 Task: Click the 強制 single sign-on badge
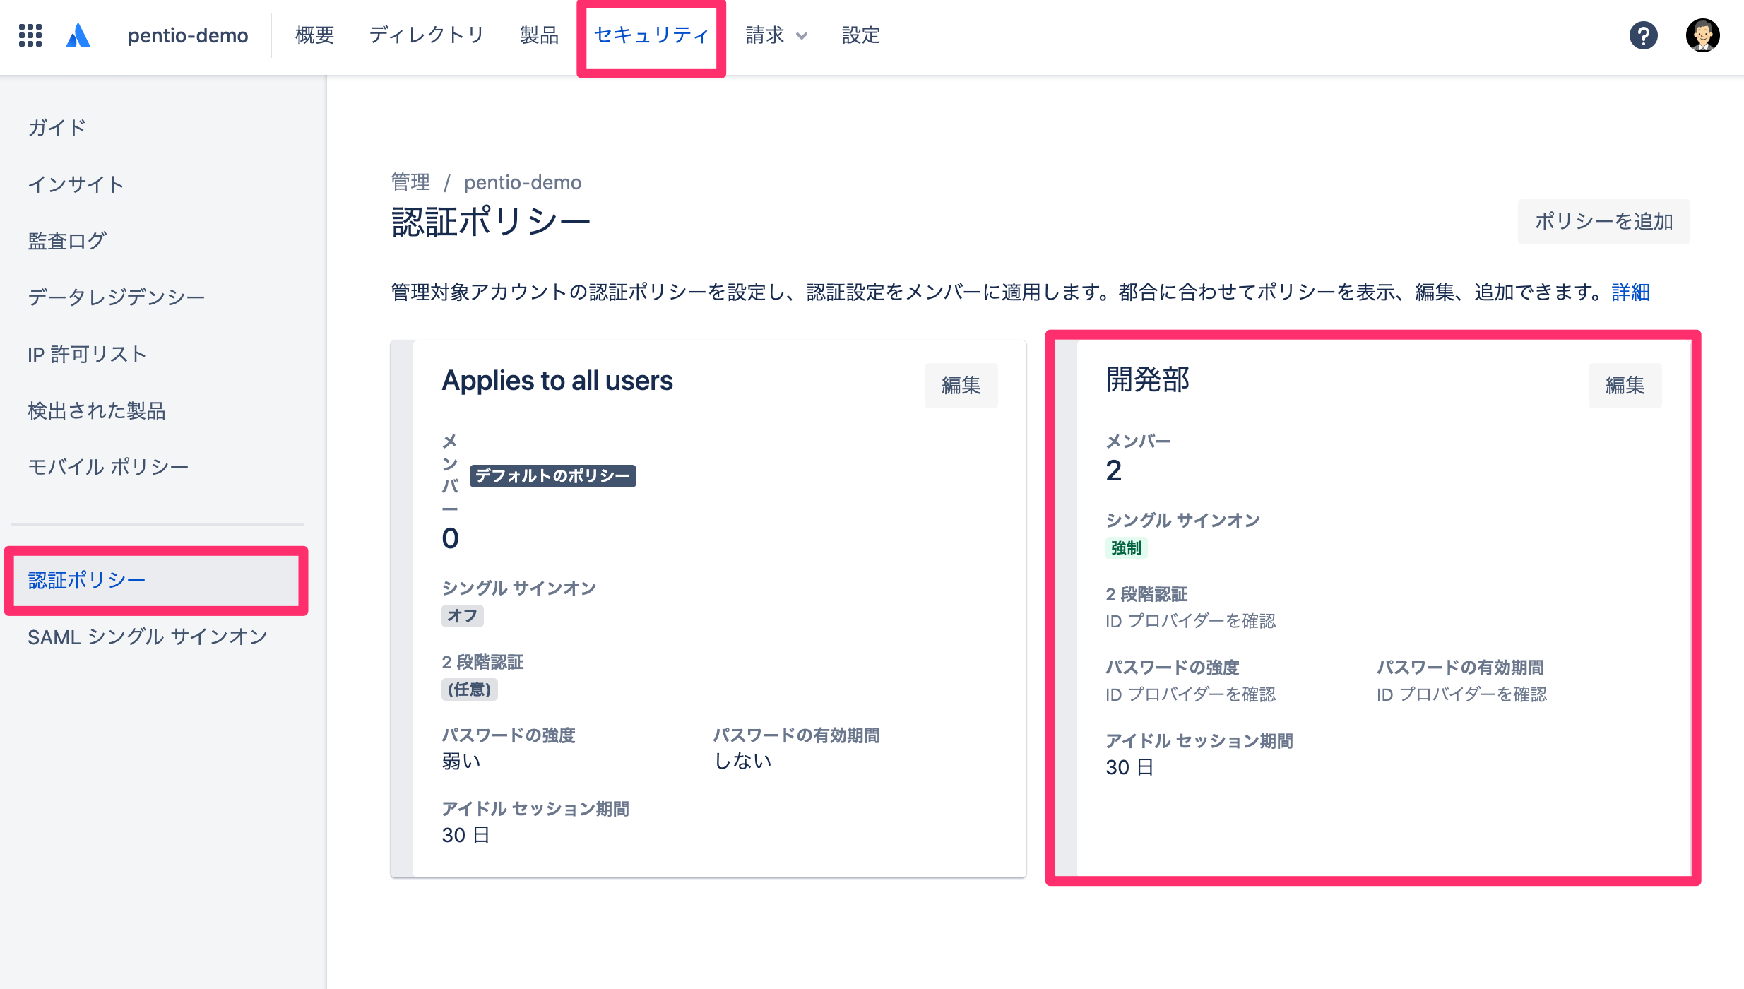click(x=1126, y=547)
